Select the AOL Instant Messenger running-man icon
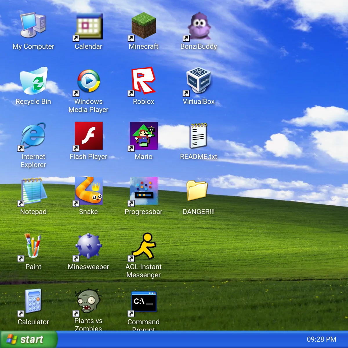The image size is (348, 348). pyautogui.click(x=144, y=246)
